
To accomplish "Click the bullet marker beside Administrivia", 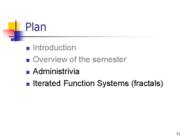I will coord(28,72).
